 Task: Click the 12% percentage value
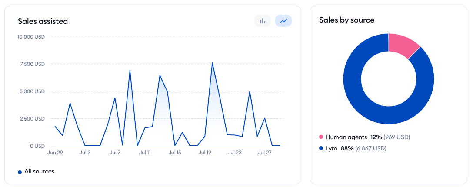point(376,137)
